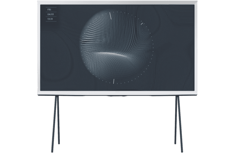Click the white top bezel of the TV
This screenshot has width=235, height=153.
[117, 2]
